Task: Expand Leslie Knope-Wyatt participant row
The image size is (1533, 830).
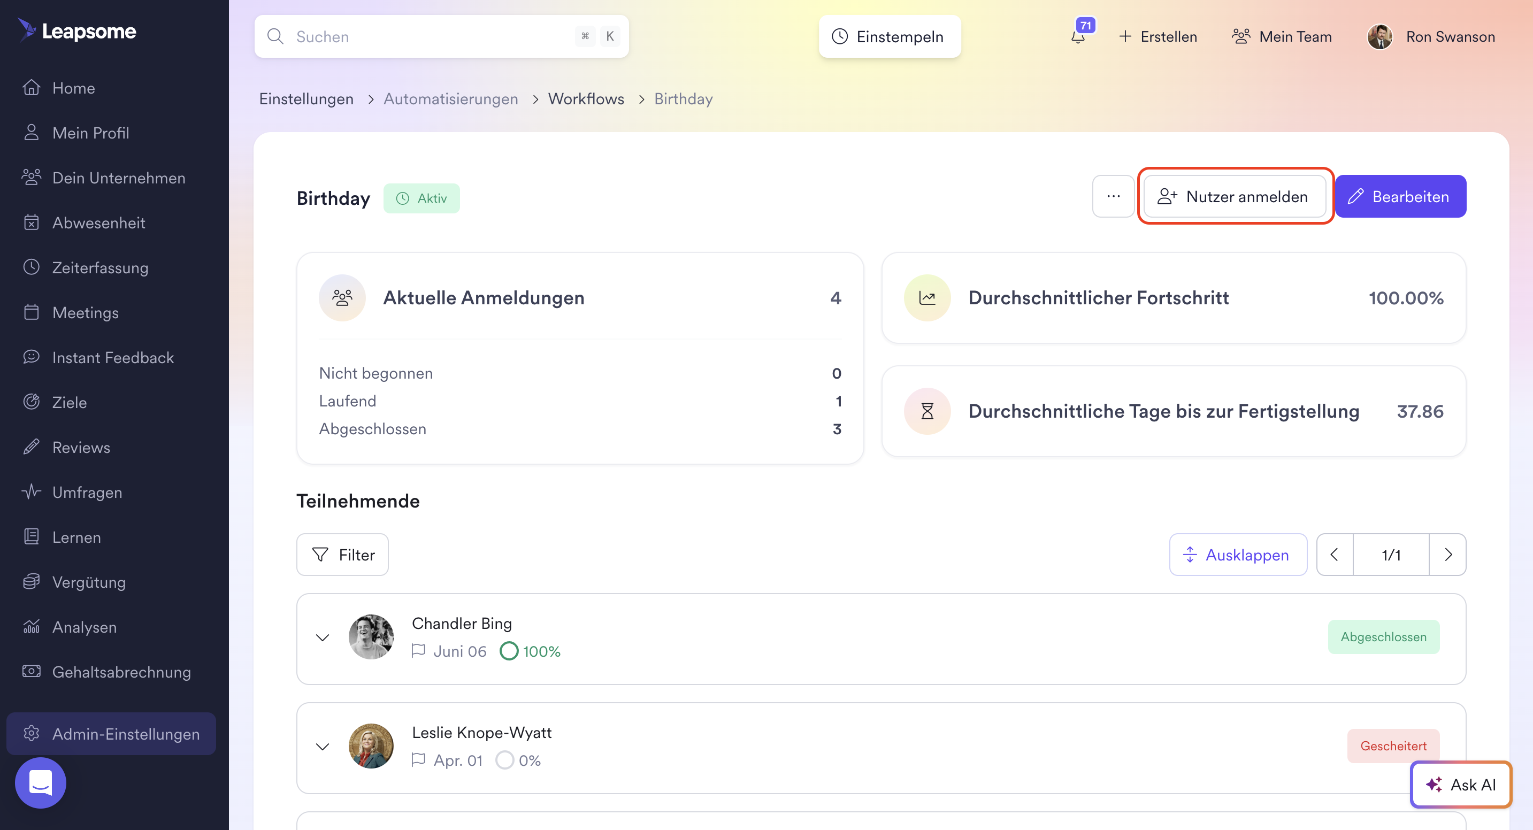Action: coord(323,746)
